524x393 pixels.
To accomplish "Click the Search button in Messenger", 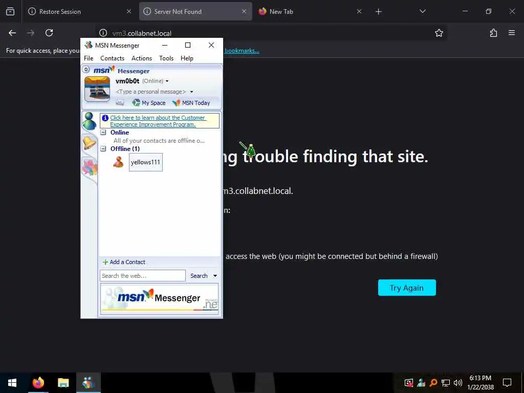I will pos(199,276).
